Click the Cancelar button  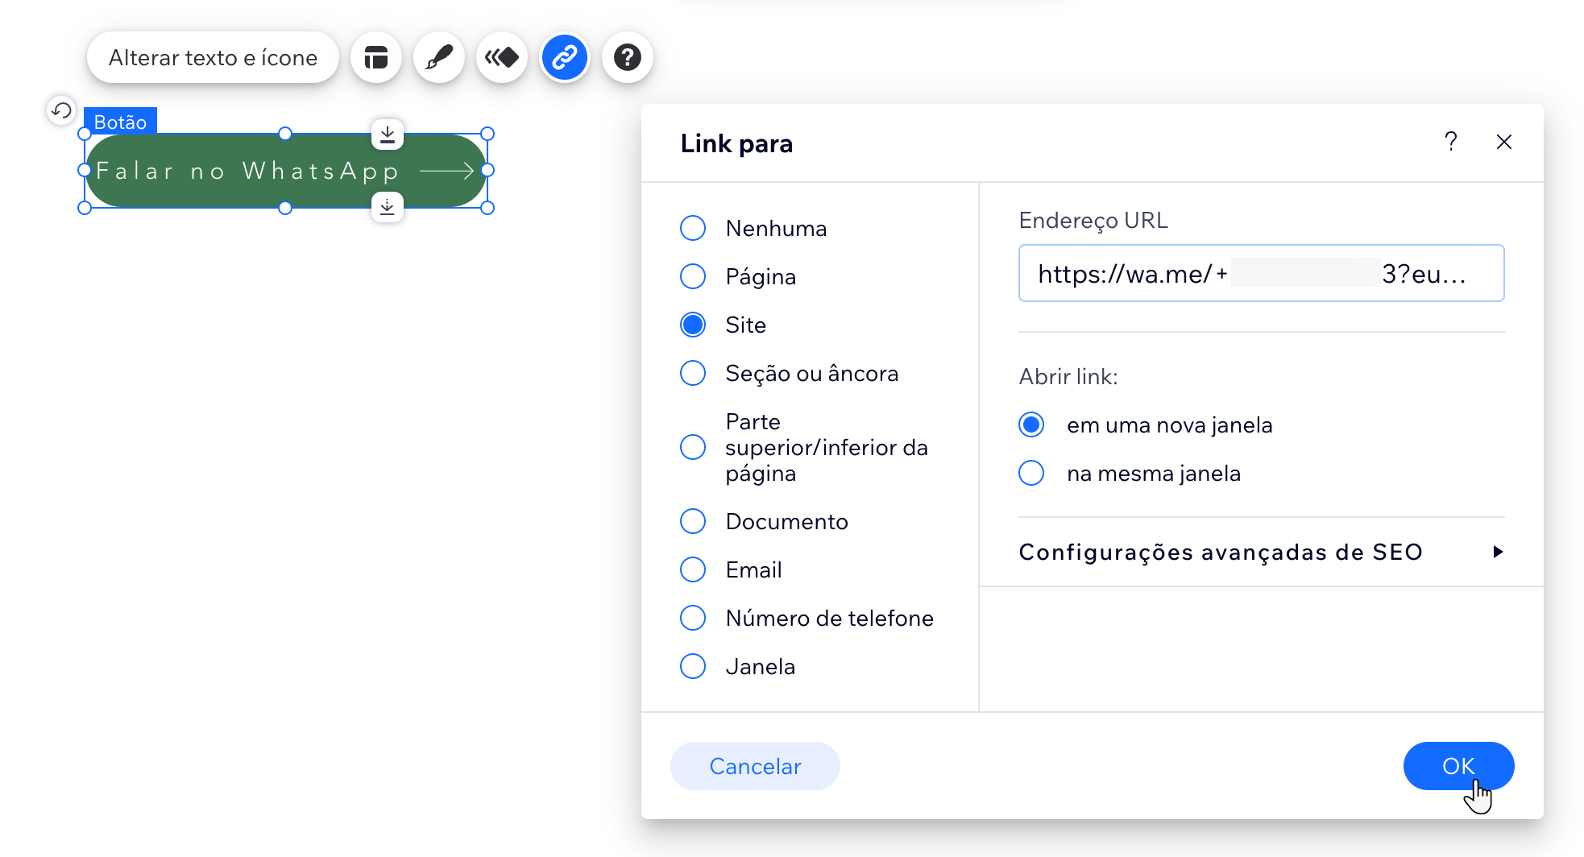[755, 766]
